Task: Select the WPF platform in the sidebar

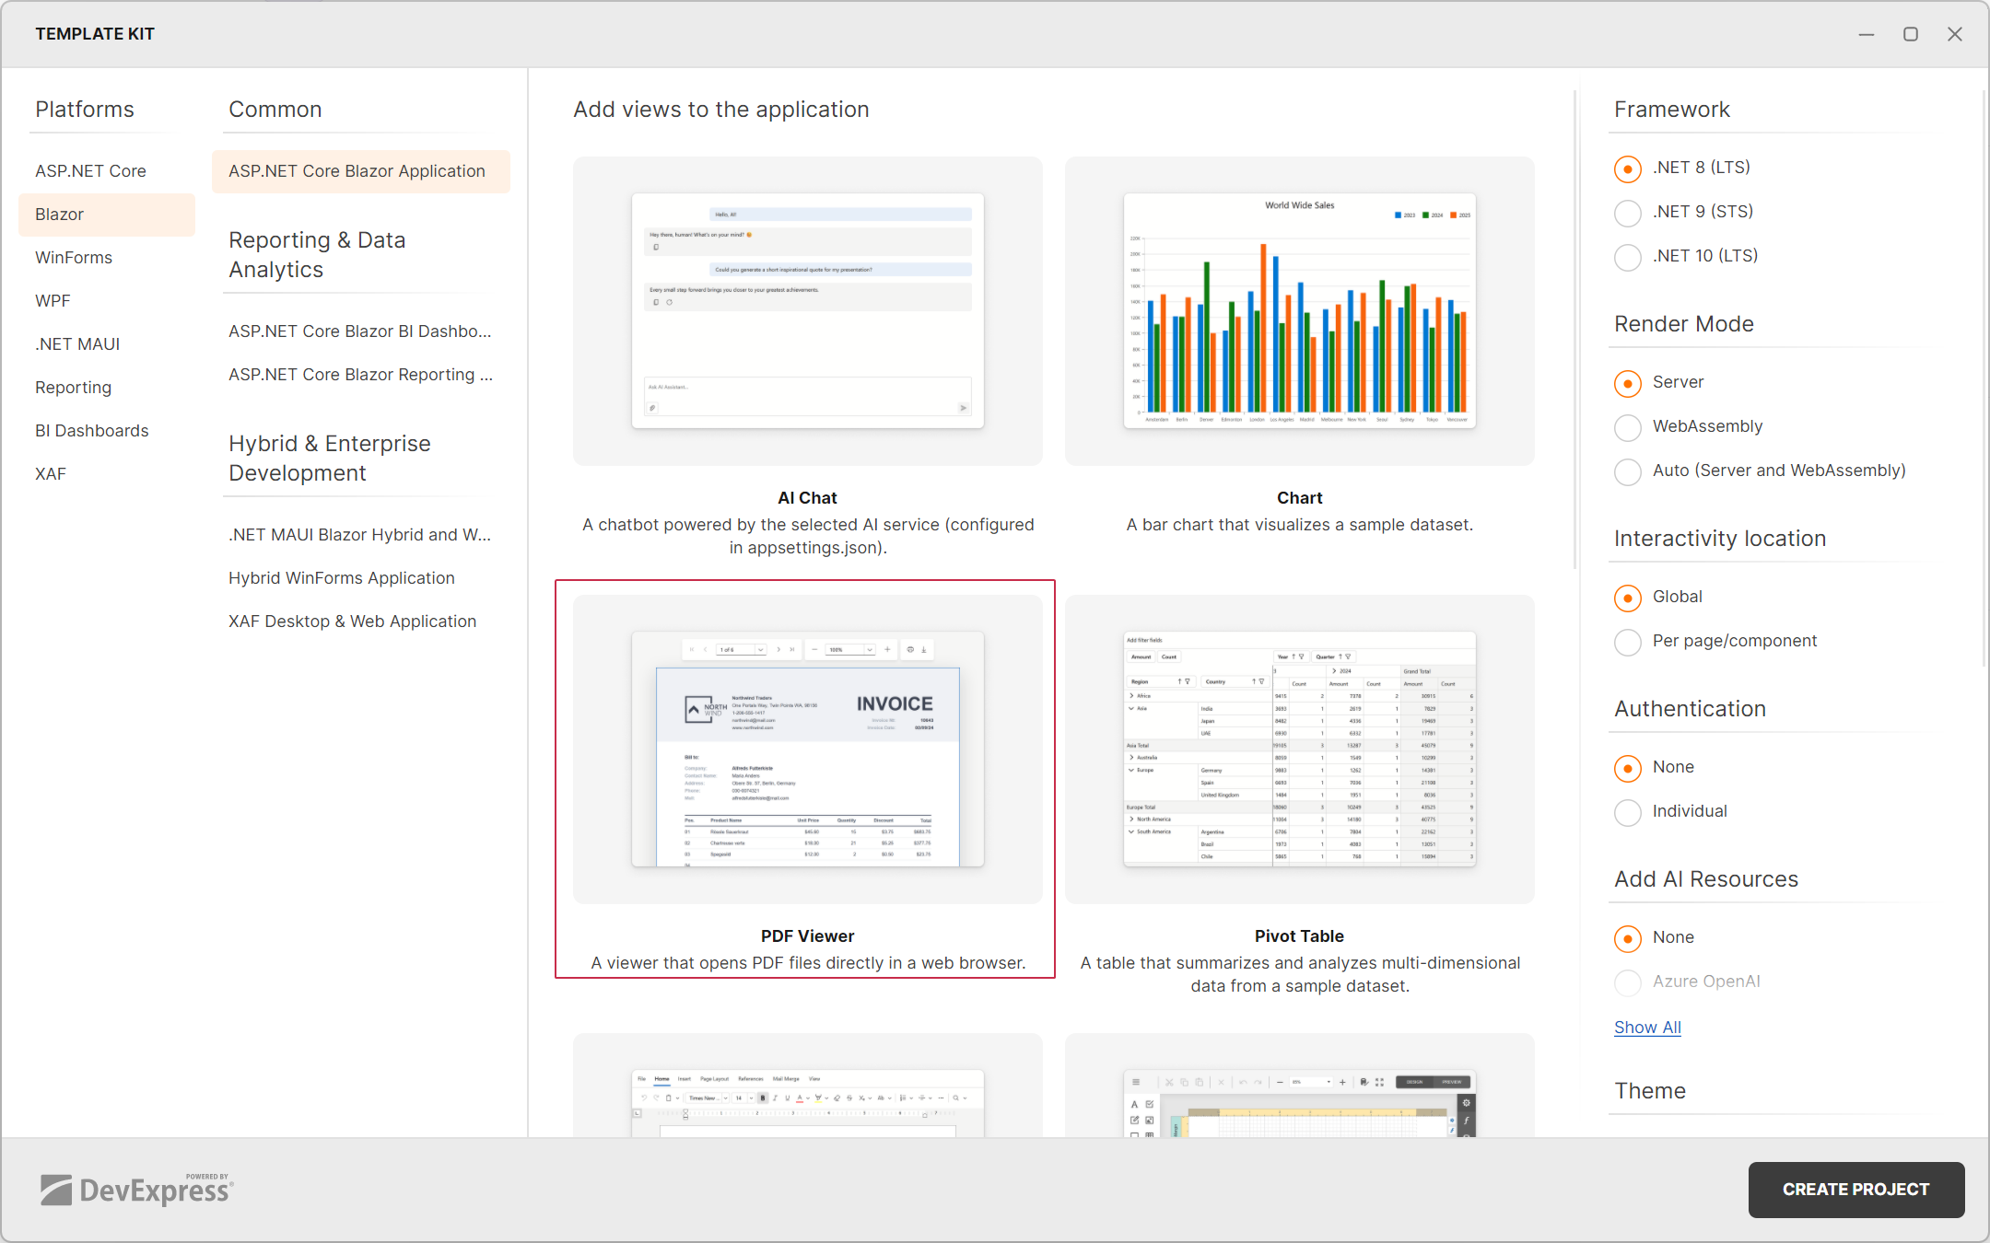Action: (53, 300)
